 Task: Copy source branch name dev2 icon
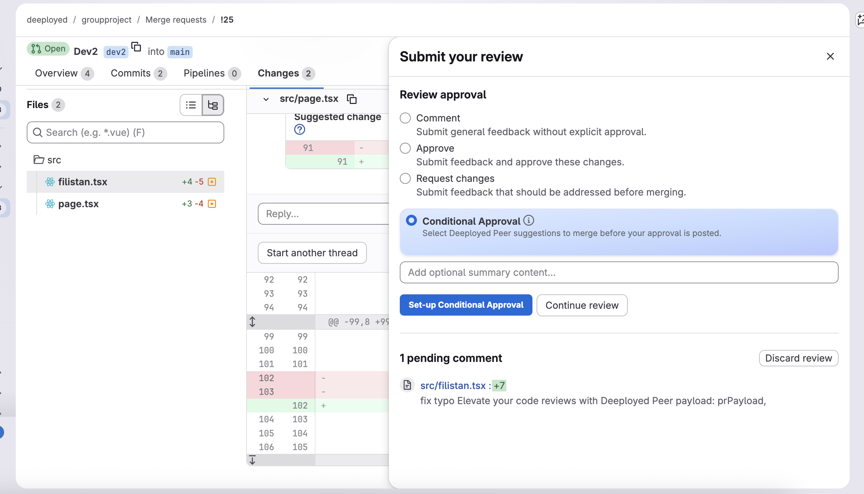point(136,47)
